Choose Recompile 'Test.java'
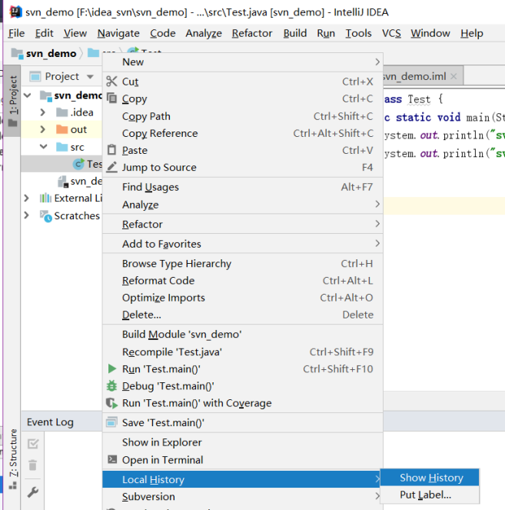Image resolution: width=505 pixels, height=510 pixels. coord(242,352)
